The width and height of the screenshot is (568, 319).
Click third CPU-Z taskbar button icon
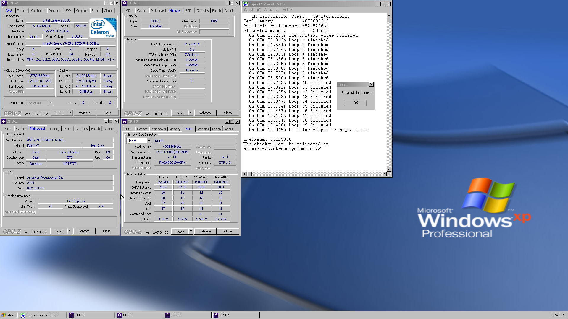167,315
